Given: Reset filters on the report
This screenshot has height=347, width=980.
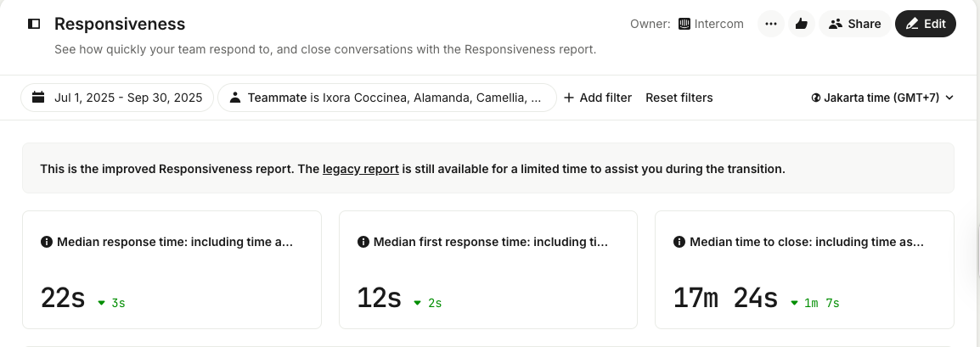Looking at the screenshot, I should click(679, 98).
